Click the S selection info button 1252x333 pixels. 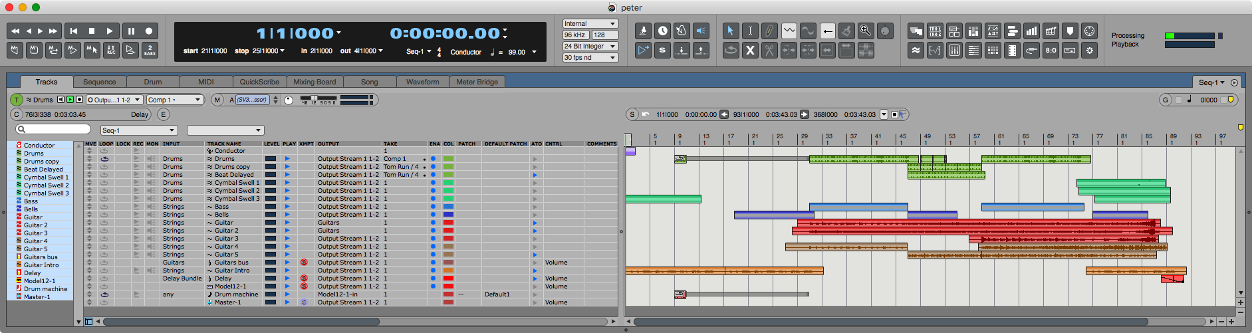coord(632,114)
